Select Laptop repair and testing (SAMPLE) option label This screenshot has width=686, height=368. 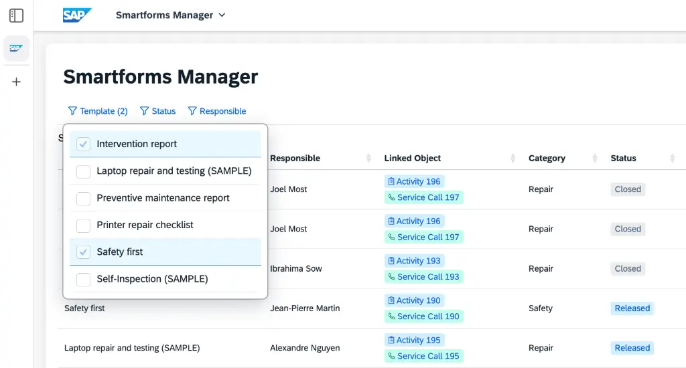click(174, 171)
